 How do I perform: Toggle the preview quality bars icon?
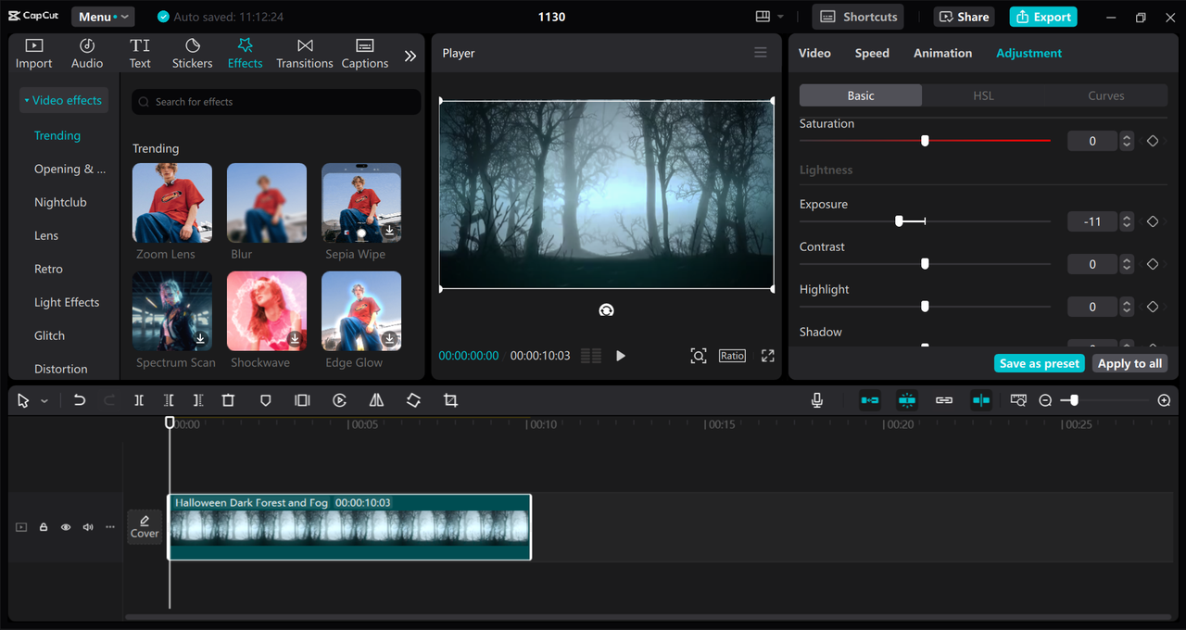coord(591,356)
